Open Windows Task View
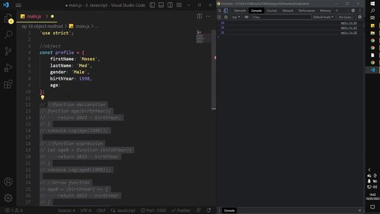Screen dimensions: 380x214 pos(373,18)
